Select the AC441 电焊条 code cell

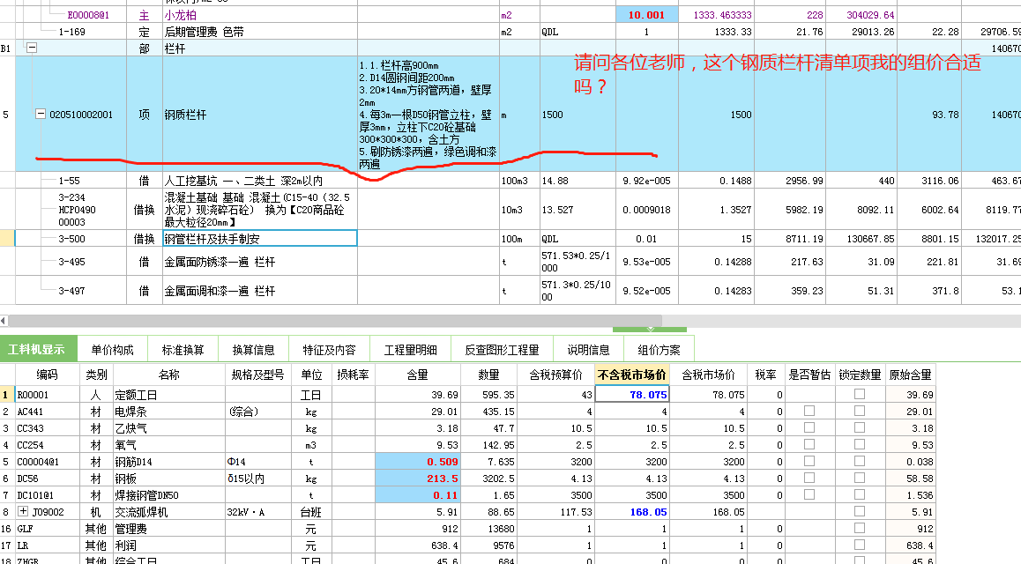point(47,412)
